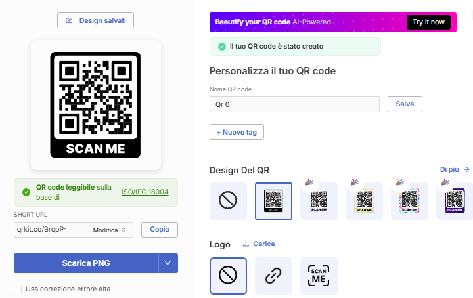The image size is (473, 298).
Task: Click the Carica upload icon
Action: point(246,244)
